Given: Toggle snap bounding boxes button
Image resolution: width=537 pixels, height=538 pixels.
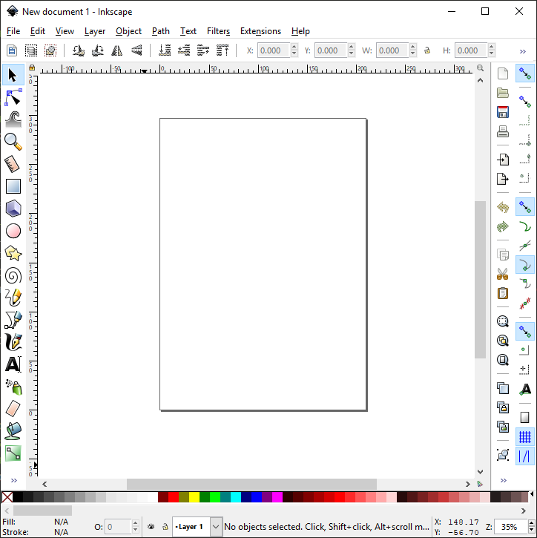Looking at the screenshot, I should coord(525,102).
